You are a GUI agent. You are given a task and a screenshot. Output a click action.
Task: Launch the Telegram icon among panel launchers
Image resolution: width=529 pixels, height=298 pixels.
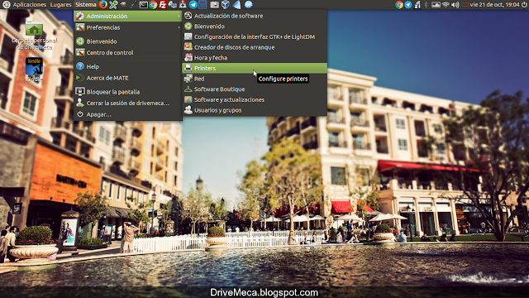tap(193, 5)
